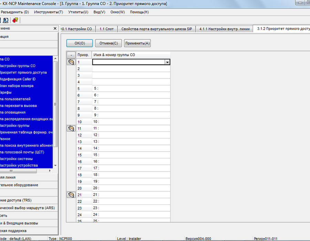Open the TRS access restriction section
310x241 pixels.
click(29, 200)
